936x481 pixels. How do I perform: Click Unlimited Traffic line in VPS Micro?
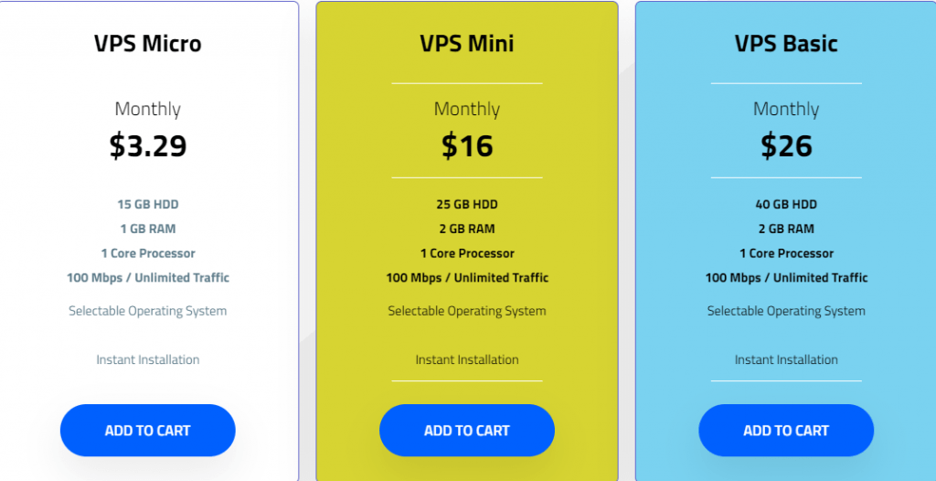pyautogui.click(x=147, y=278)
